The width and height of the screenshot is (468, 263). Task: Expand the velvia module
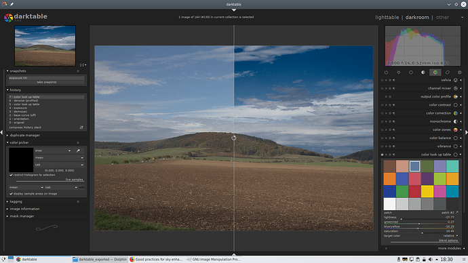coord(446,80)
